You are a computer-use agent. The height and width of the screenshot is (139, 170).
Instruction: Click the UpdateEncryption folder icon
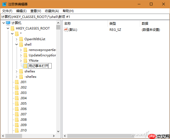pos(25,55)
